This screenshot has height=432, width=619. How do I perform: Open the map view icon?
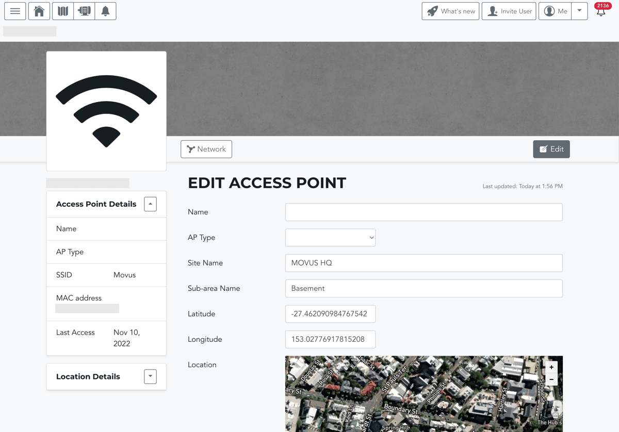62,11
